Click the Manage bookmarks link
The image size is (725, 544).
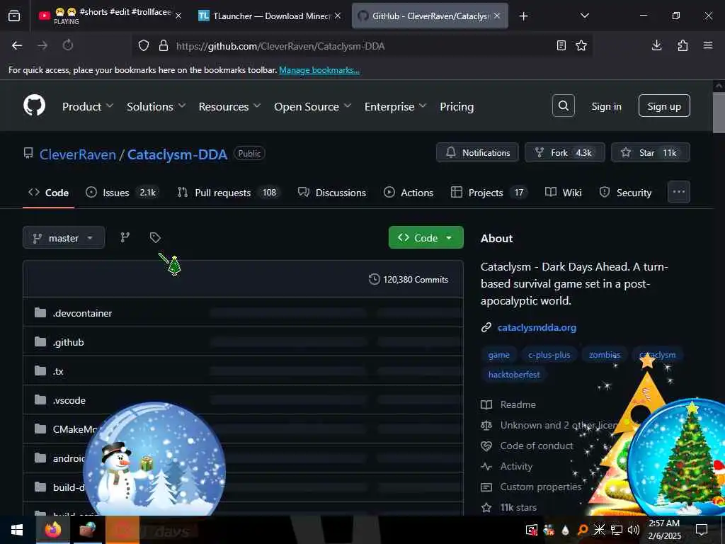319,70
